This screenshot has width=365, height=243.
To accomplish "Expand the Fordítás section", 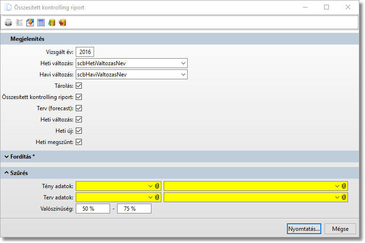I will click(x=7, y=157).
